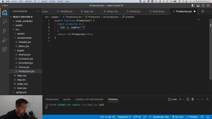Switch to CONSOLA DE DEPURACIÓN tab
The width and height of the screenshot is (212, 119).
pos(89,99)
